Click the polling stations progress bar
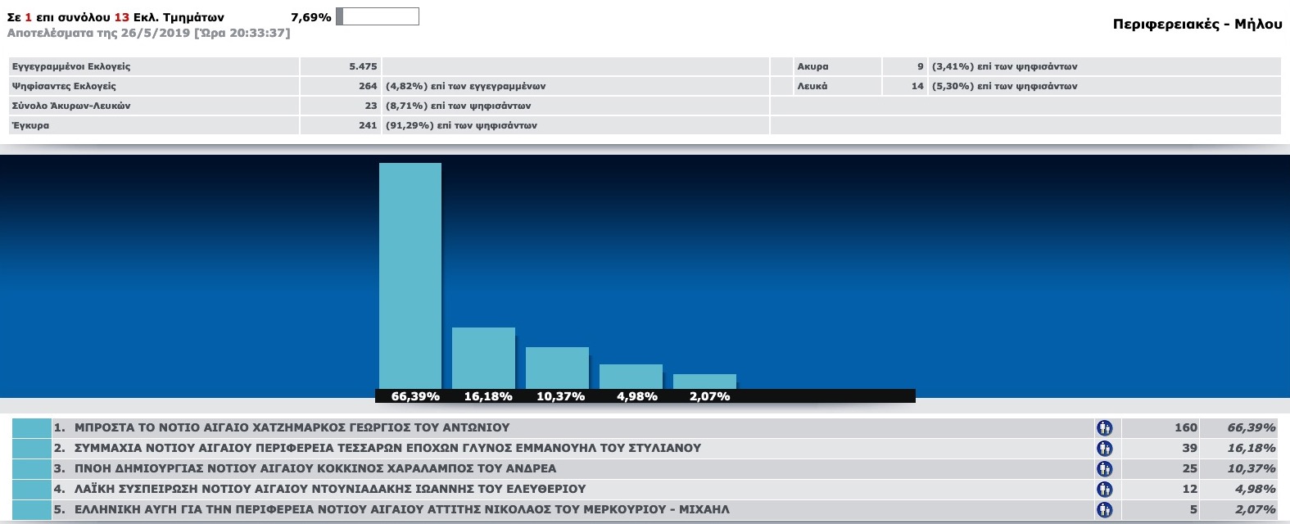The image size is (1290, 524). coord(378,16)
